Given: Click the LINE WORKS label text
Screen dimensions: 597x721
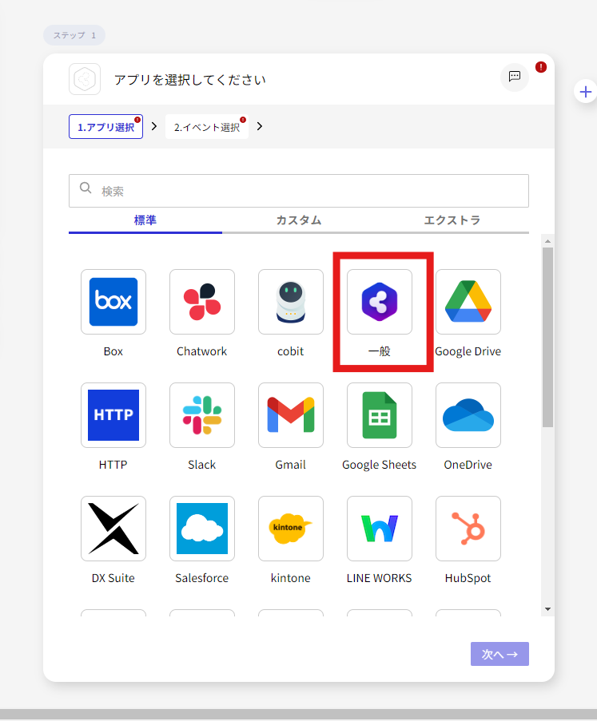Looking at the screenshot, I should point(380,578).
